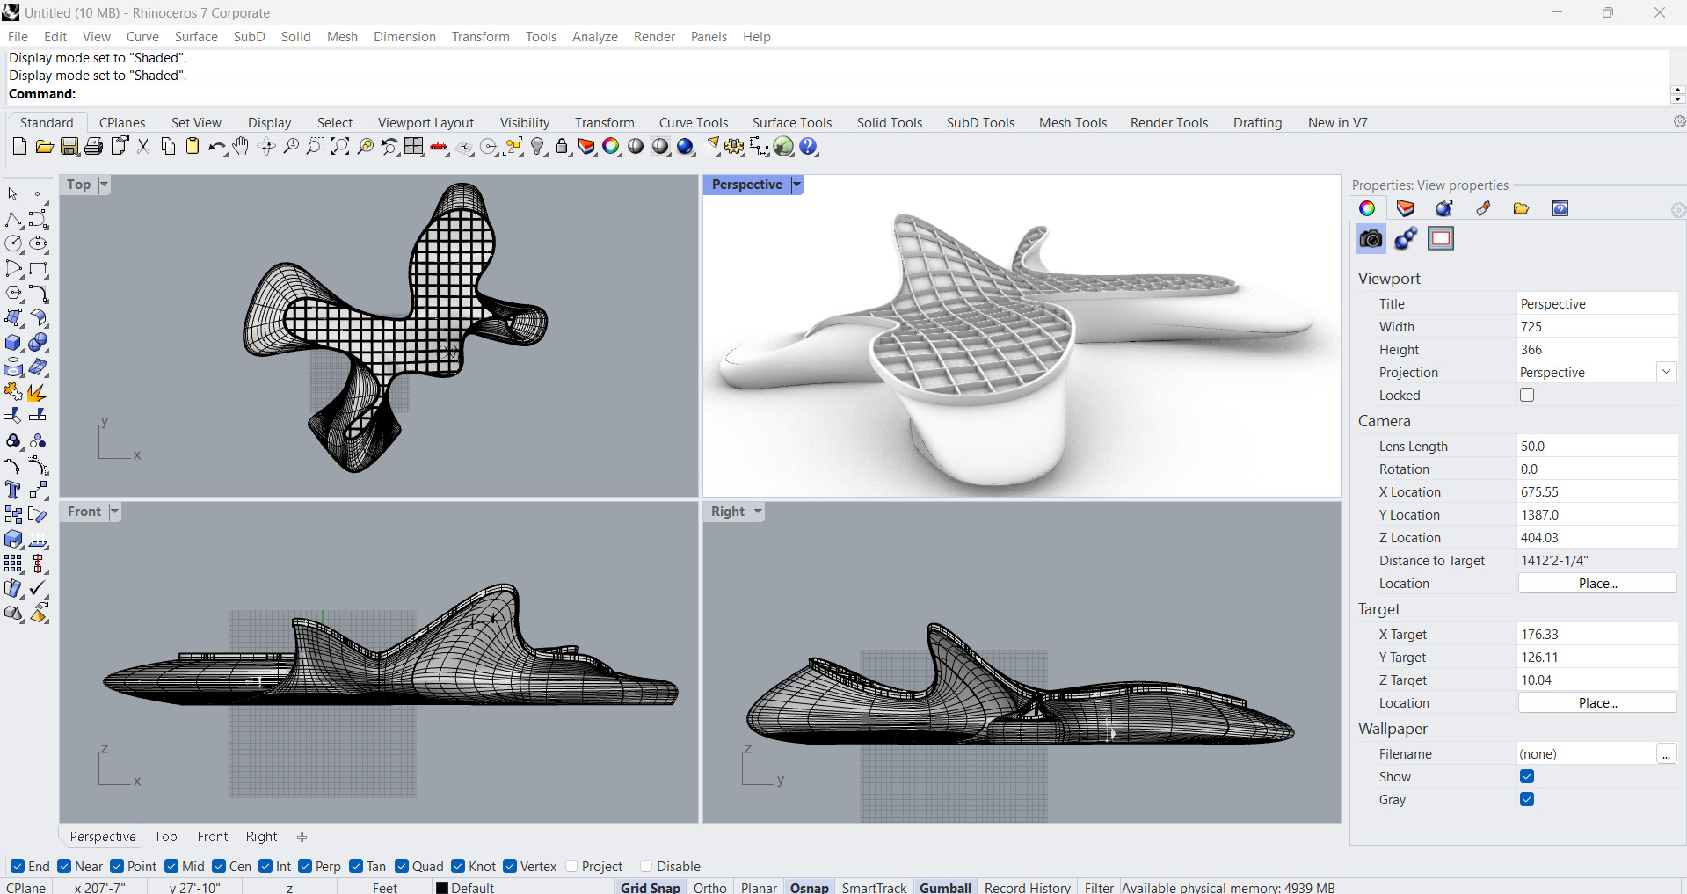The image size is (1687, 894).
Task: Save the model using the floppy disk icon
Action: click(69, 147)
